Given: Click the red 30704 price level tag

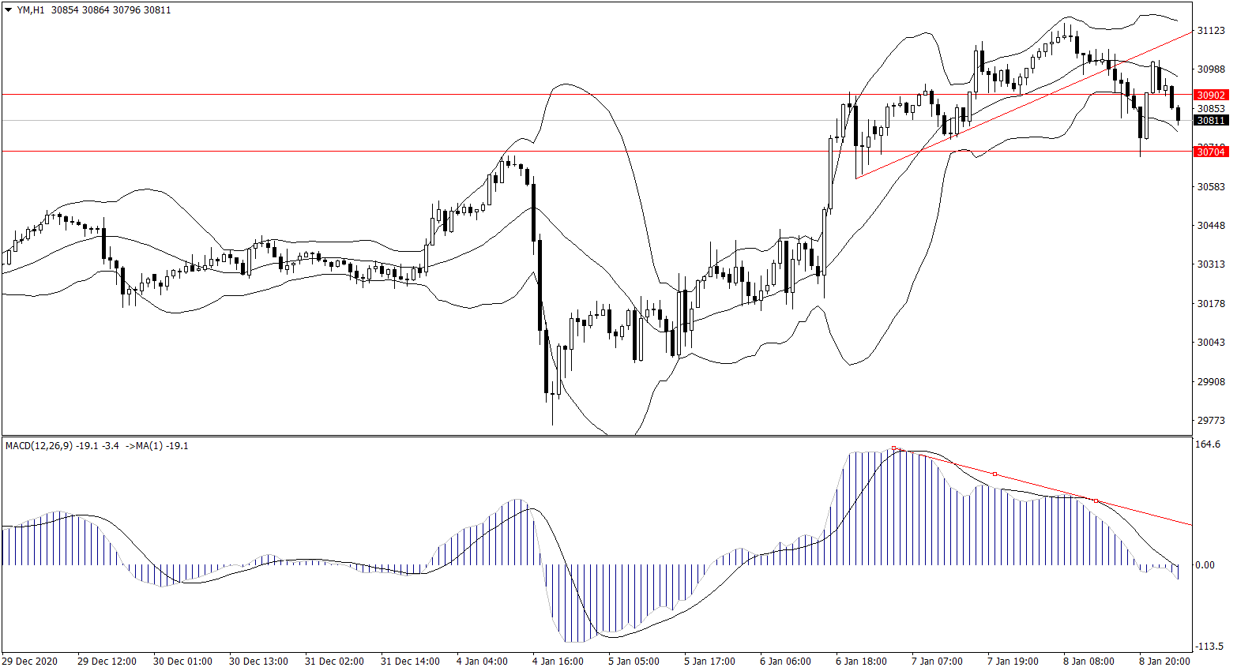Looking at the screenshot, I should (x=1211, y=152).
